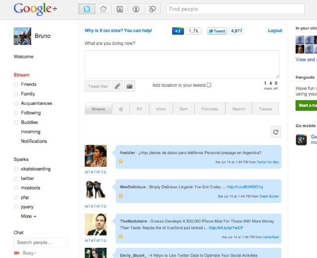Open the circles icon in top bar
Screen dimensions: 317x258
point(153,9)
